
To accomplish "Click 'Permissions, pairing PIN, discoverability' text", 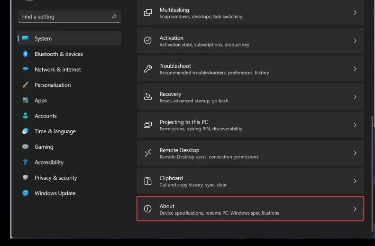I will click(201, 129).
